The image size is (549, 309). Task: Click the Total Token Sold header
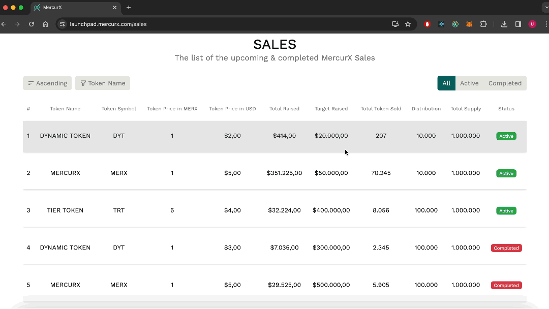pos(381,109)
